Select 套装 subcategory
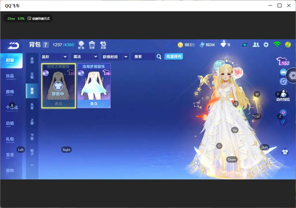The width and height of the screenshot is (296, 208). 32,91
